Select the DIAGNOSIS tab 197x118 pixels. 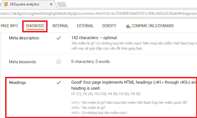coord(35,26)
